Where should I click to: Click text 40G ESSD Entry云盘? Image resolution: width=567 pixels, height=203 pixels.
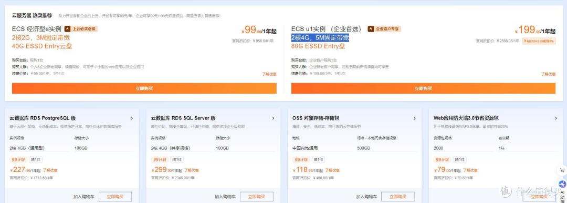[x=42, y=46]
